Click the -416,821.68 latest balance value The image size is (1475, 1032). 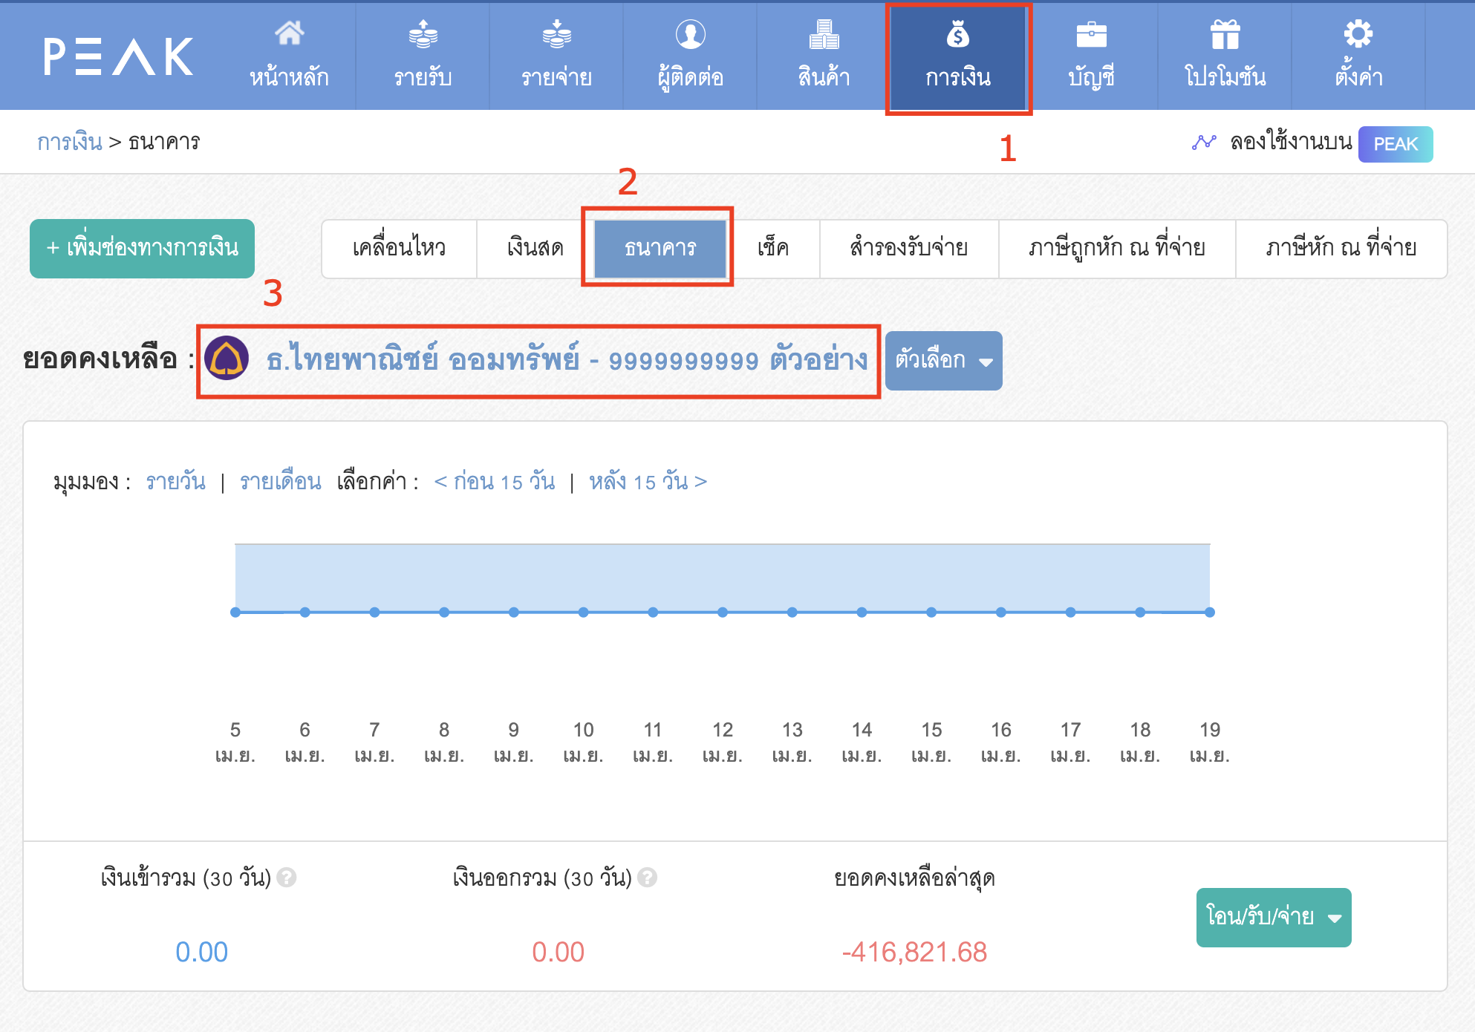pyautogui.click(x=914, y=952)
